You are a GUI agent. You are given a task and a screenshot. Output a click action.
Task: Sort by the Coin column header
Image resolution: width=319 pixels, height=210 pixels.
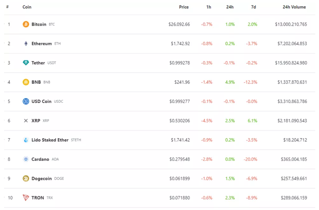point(27,7)
